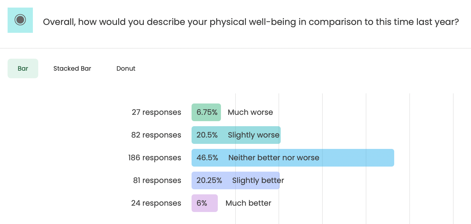Switch to the Stacked Bar view
The height and width of the screenshot is (224, 471).
(x=72, y=68)
